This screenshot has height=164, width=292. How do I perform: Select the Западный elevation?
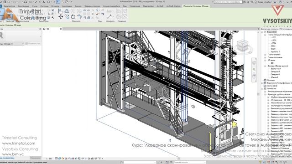275,72
